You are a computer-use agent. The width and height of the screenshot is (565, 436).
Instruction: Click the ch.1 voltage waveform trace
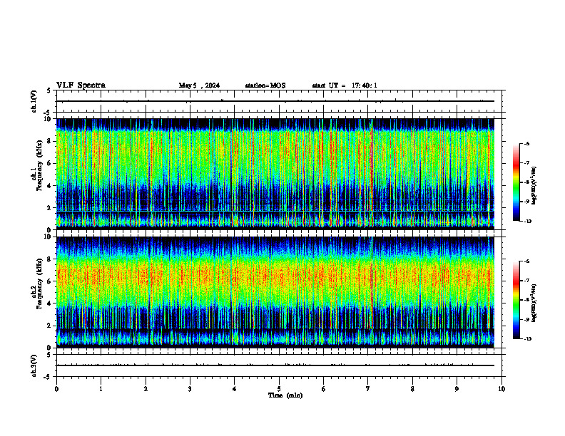[275, 101]
